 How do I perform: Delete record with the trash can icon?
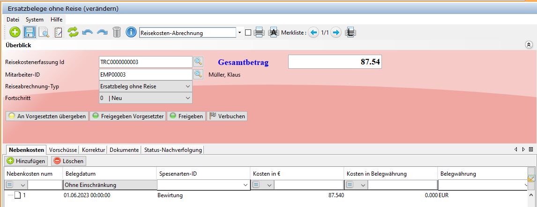(117, 33)
